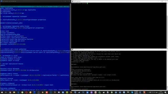
Task: Click the line "systemctl start rc-local"
Action: (10, 60)
